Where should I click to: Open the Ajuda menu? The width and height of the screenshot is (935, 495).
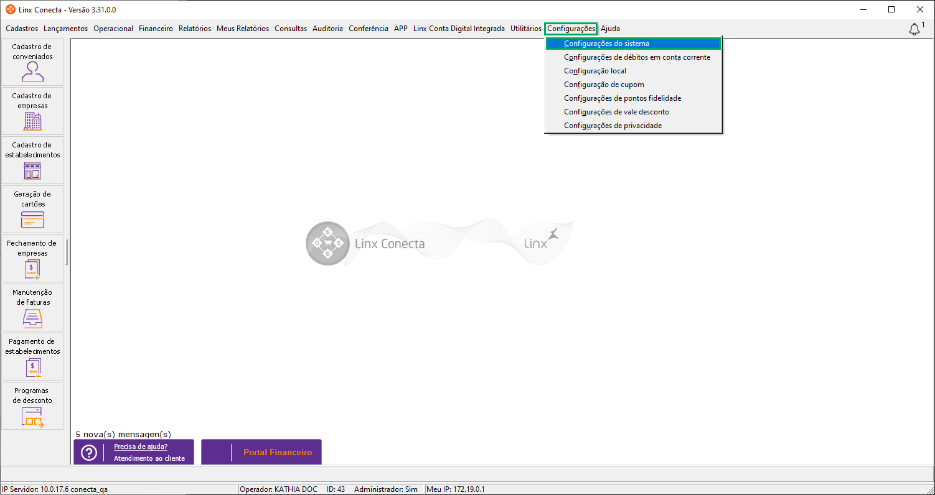[x=610, y=29]
